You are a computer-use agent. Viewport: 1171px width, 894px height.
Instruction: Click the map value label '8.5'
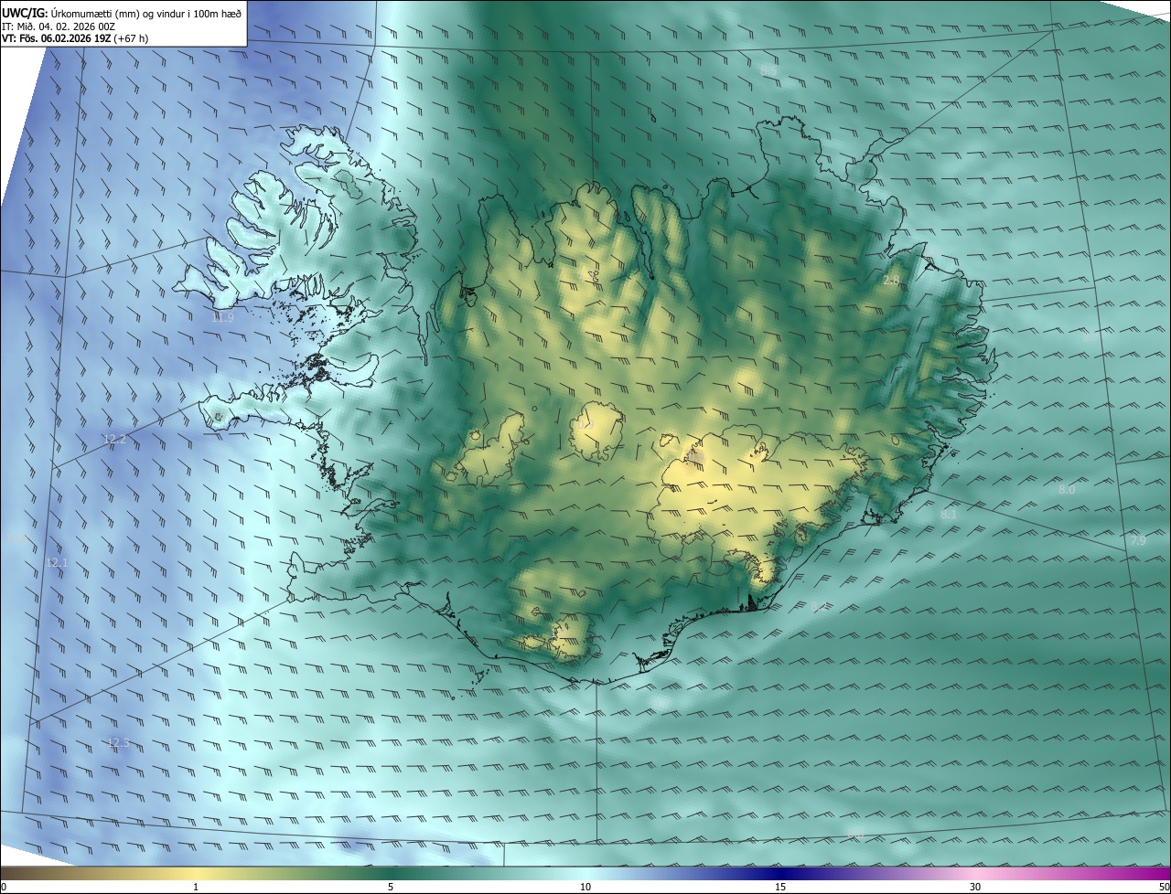point(768,70)
